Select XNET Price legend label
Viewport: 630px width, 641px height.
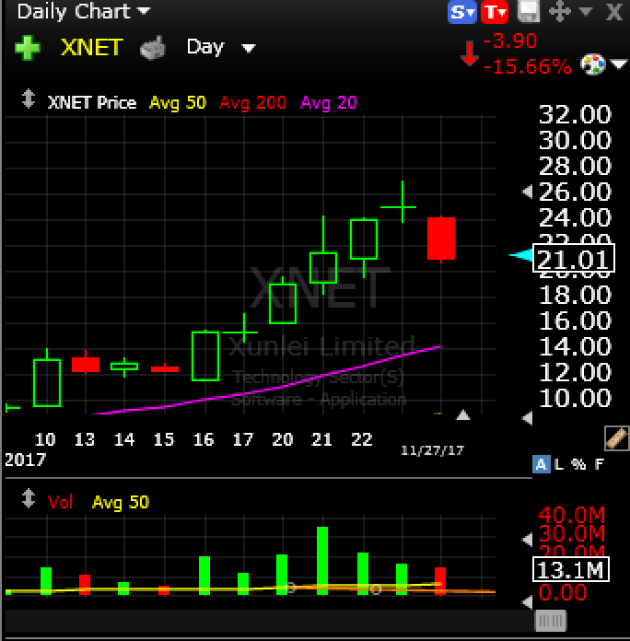[x=92, y=102]
